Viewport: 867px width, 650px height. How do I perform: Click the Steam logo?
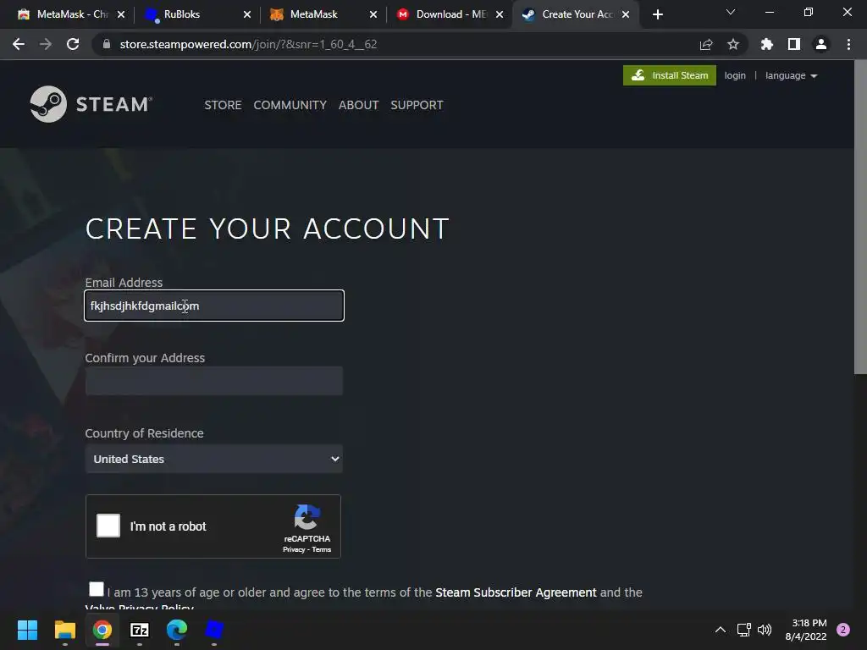(91, 104)
